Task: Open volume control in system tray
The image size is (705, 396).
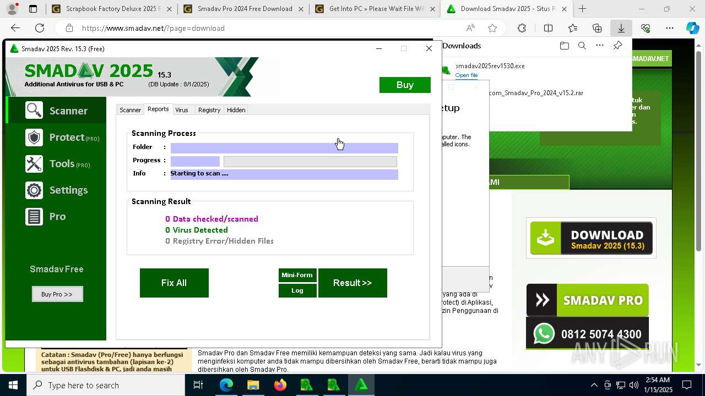Action: click(x=634, y=385)
